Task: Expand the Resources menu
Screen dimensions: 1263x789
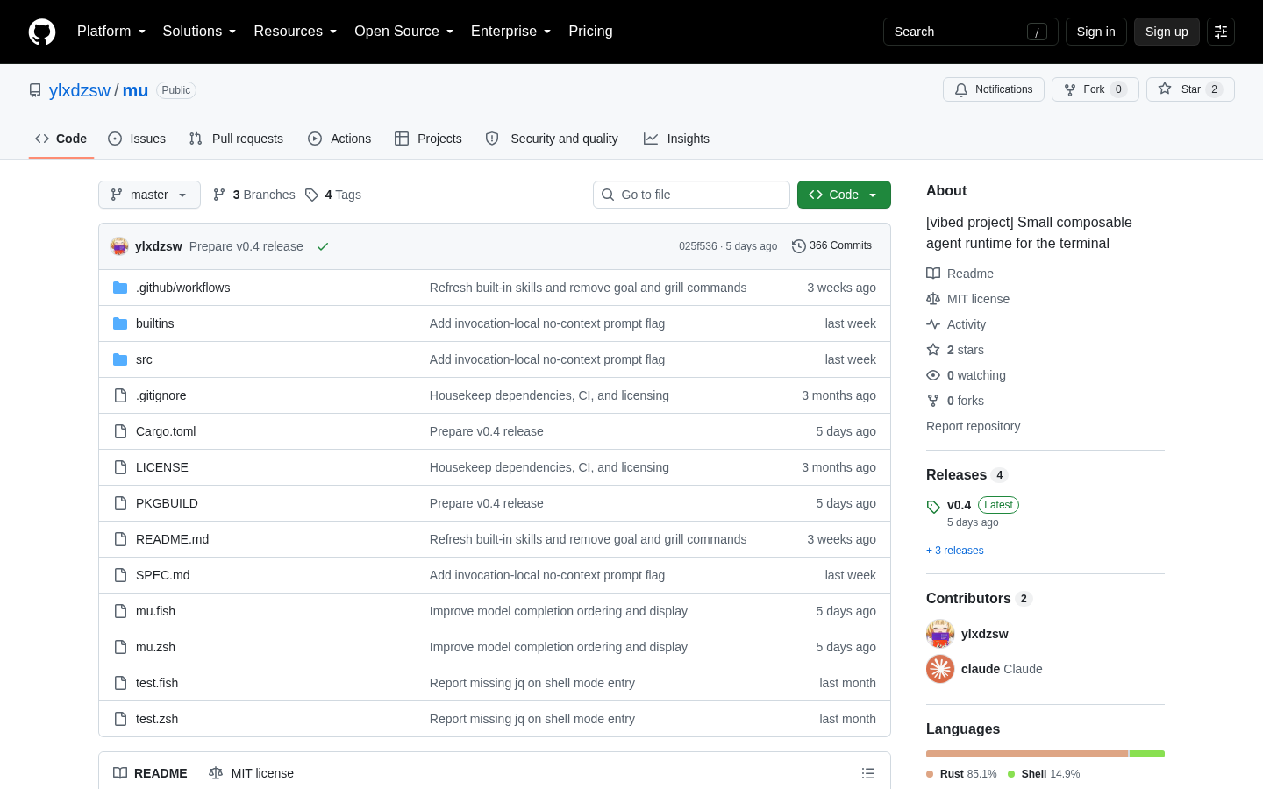Action: pos(296,32)
